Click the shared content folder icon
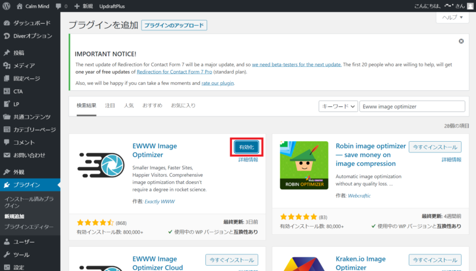476x271 pixels. click(x=7, y=117)
